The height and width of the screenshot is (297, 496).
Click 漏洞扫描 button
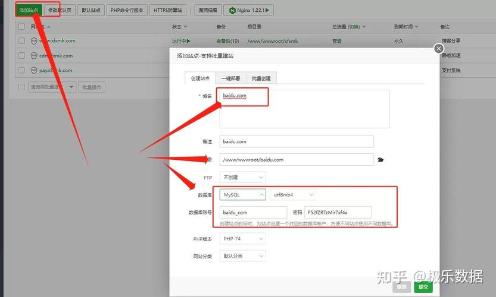pos(208,11)
